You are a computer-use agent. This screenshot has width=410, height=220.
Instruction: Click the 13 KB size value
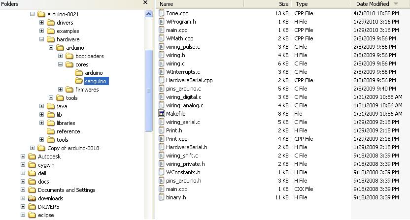(x=281, y=13)
